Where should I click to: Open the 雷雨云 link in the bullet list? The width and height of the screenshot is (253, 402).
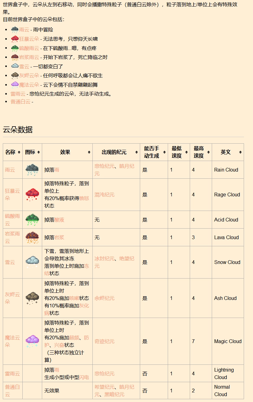tap(18, 94)
